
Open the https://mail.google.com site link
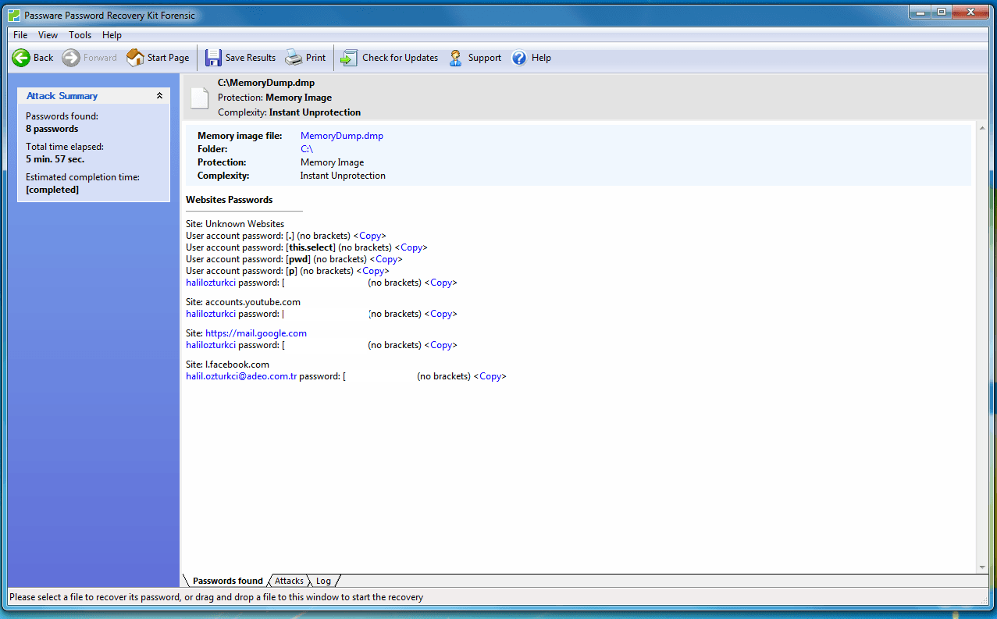tap(255, 333)
